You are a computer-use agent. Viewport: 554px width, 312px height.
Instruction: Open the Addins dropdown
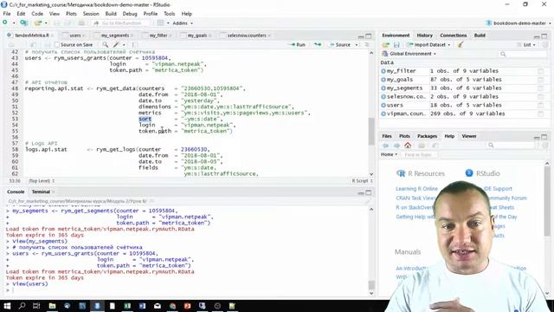coord(183,23)
